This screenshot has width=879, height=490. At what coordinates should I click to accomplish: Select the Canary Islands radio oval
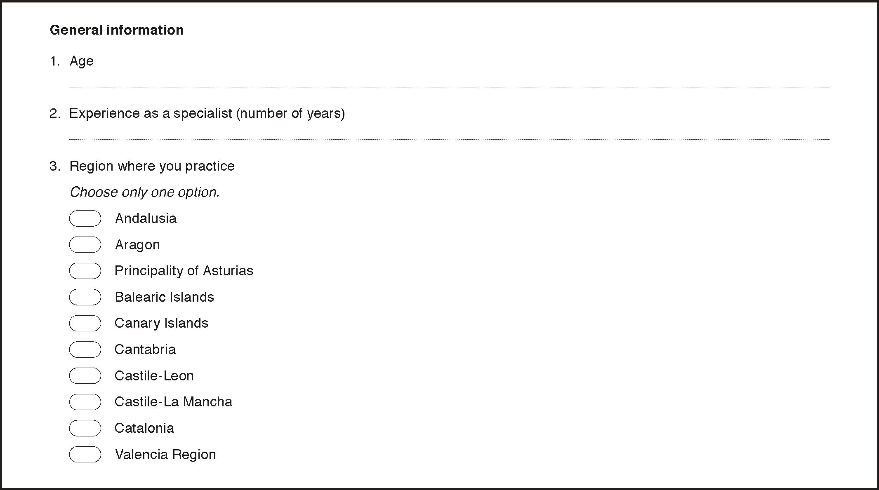pyautogui.click(x=85, y=323)
